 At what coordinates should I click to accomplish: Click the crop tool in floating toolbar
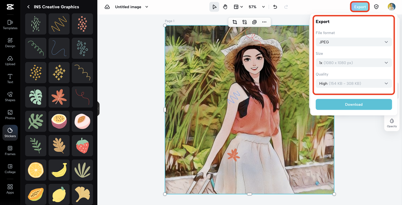(235, 22)
